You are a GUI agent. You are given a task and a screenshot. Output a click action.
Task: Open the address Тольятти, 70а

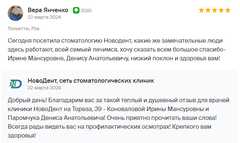pos(24,29)
